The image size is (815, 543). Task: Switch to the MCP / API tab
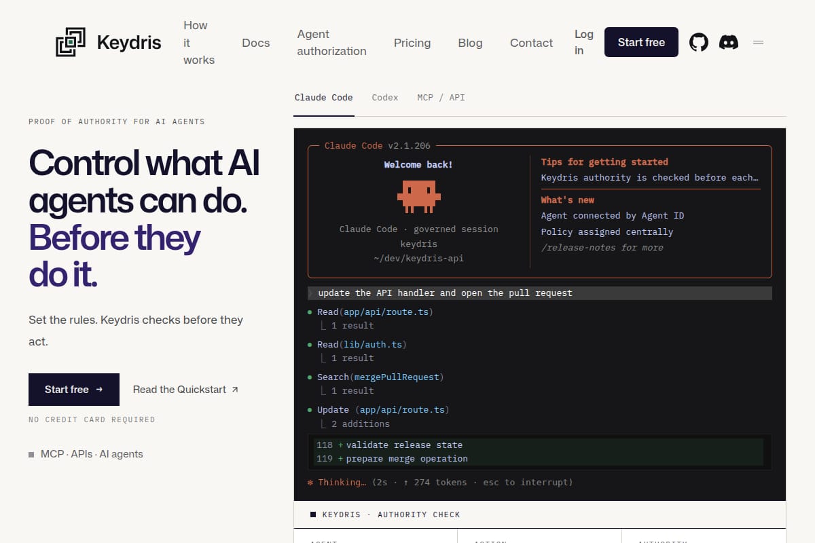[441, 98]
